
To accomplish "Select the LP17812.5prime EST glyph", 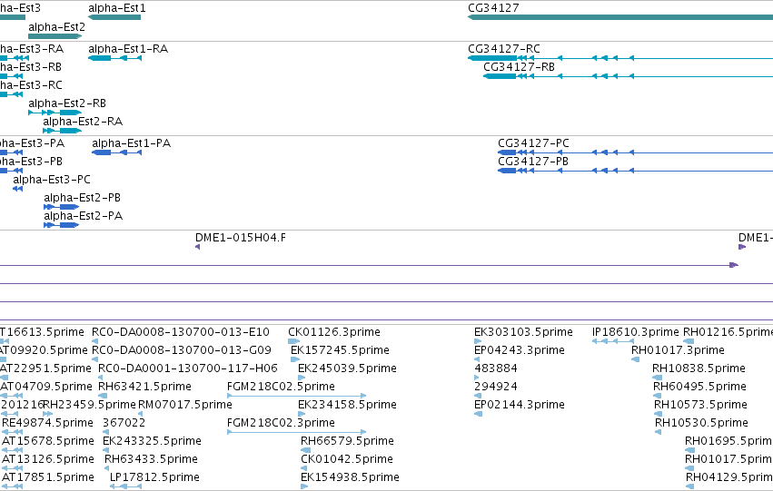I will (x=125, y=486).
